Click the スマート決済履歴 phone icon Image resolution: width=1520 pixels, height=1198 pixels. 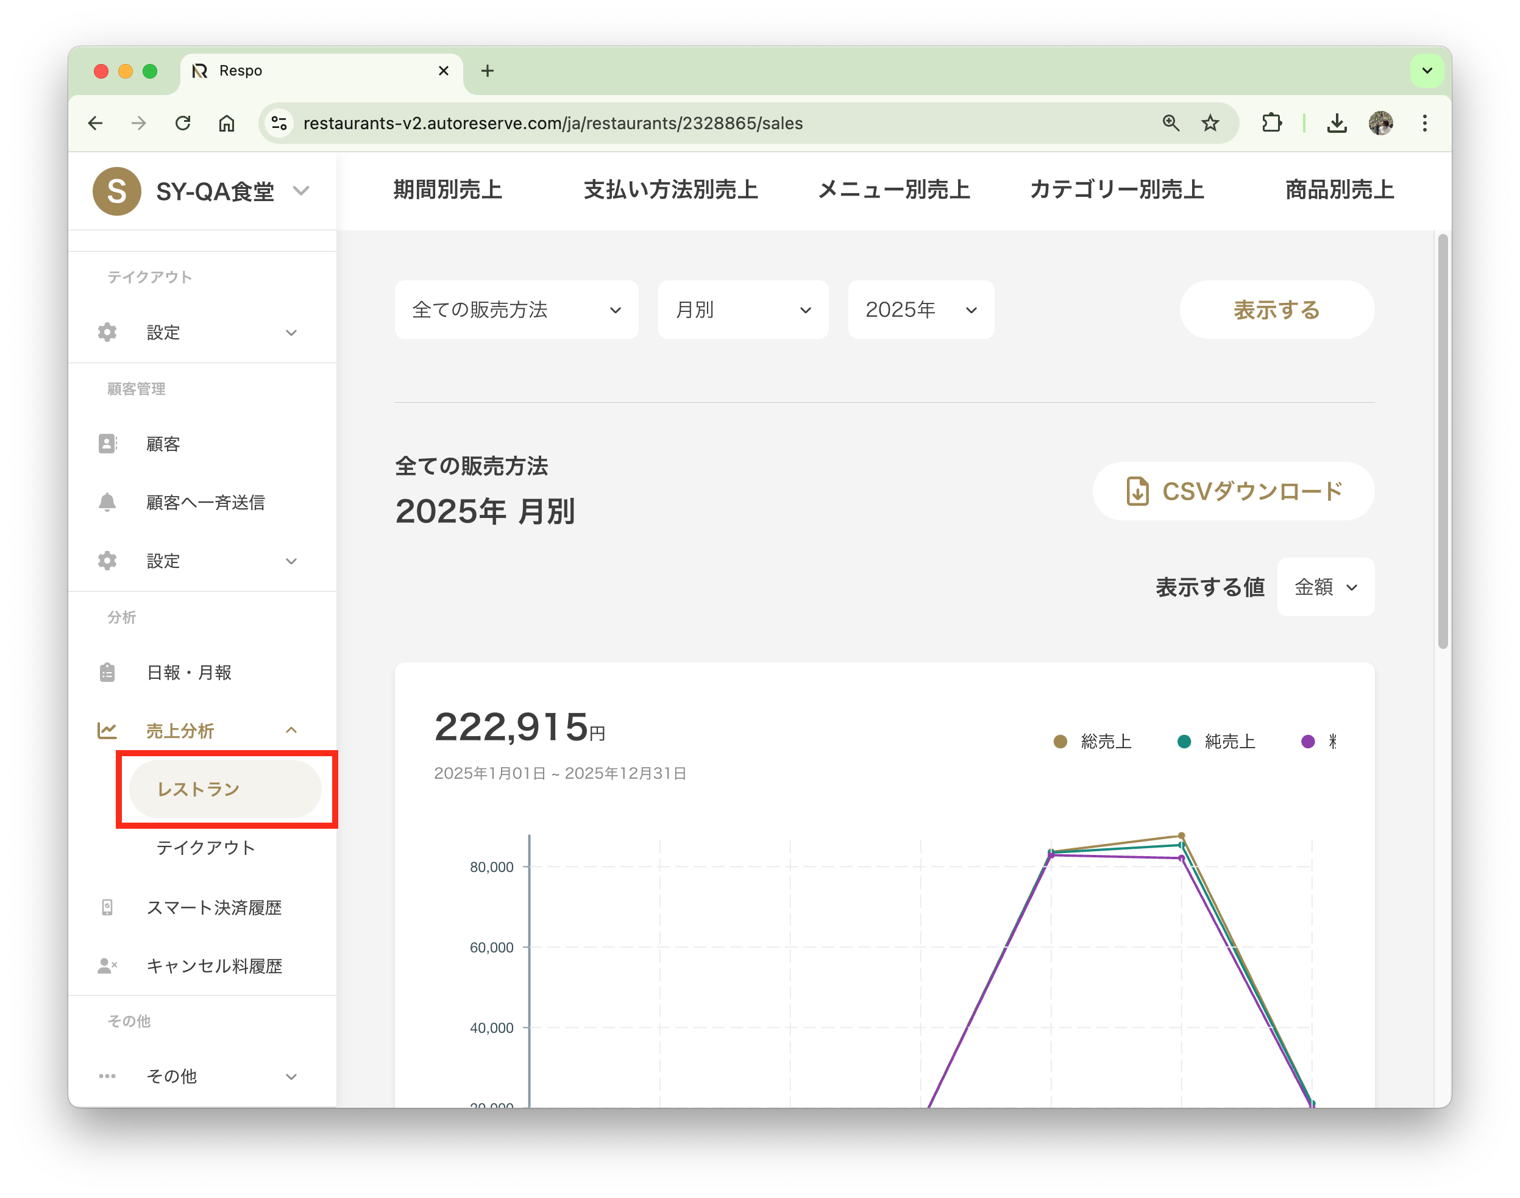tap(107, 907)
